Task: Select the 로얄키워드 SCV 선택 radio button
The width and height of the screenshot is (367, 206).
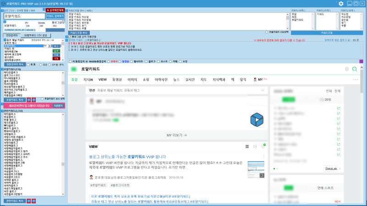Action: point(42,99)
